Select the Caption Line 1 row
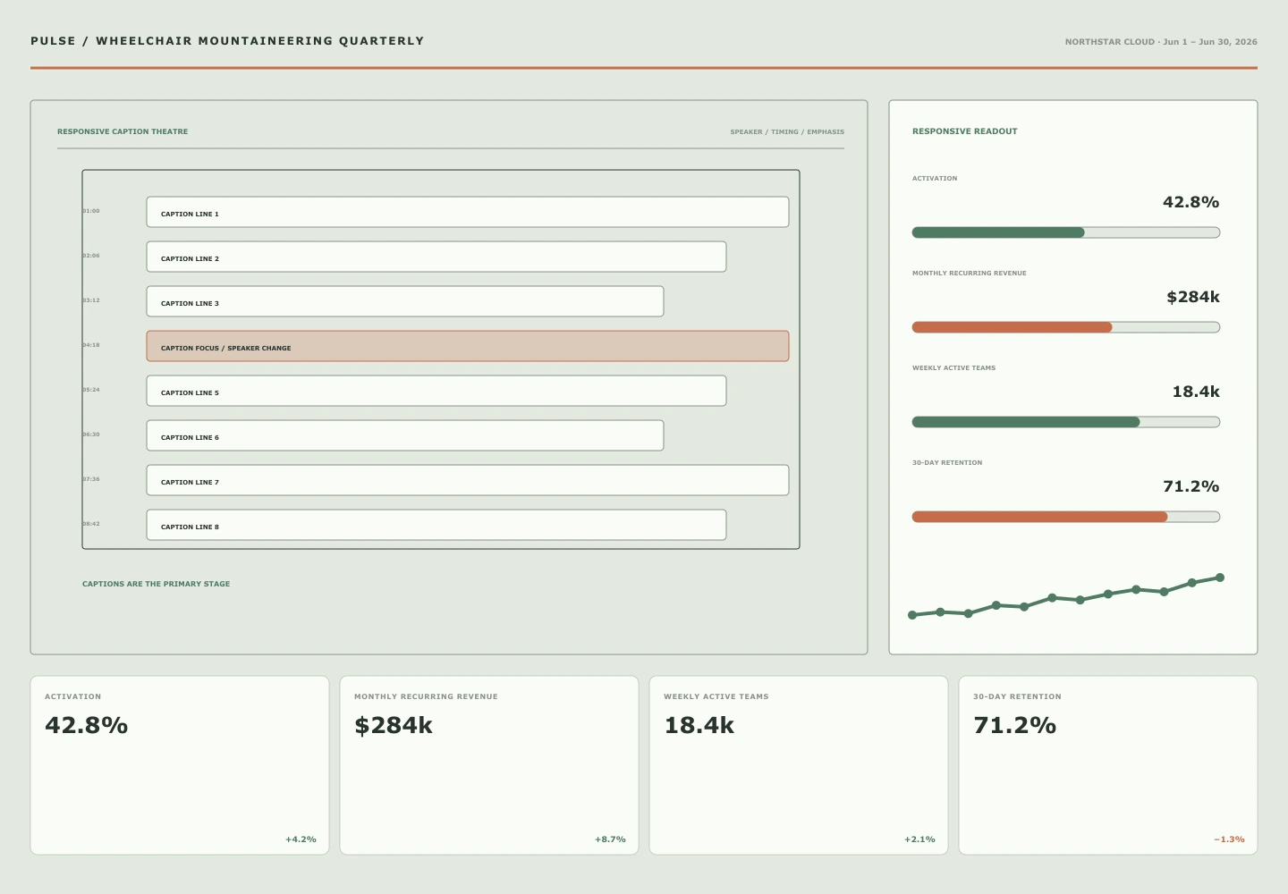The width and height of the screenshot is (1288, 894). [x=468, y=212]
